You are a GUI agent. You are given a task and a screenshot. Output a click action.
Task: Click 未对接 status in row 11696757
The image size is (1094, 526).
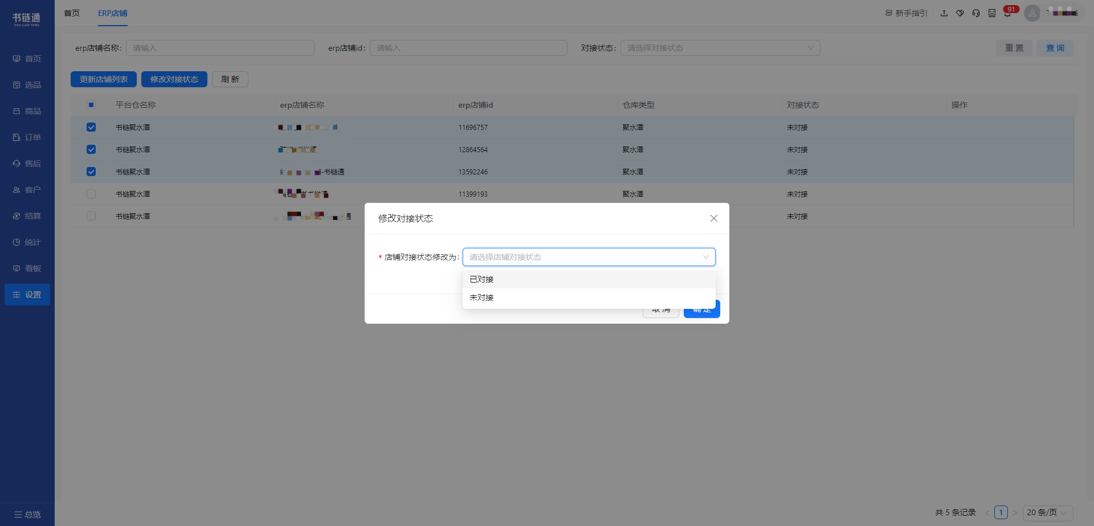click(x=797, y=128)
